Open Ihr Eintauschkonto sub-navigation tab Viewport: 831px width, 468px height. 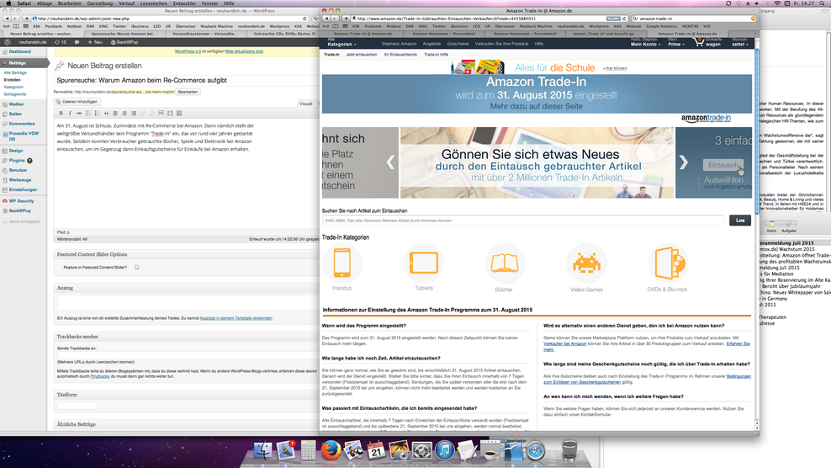400,55
